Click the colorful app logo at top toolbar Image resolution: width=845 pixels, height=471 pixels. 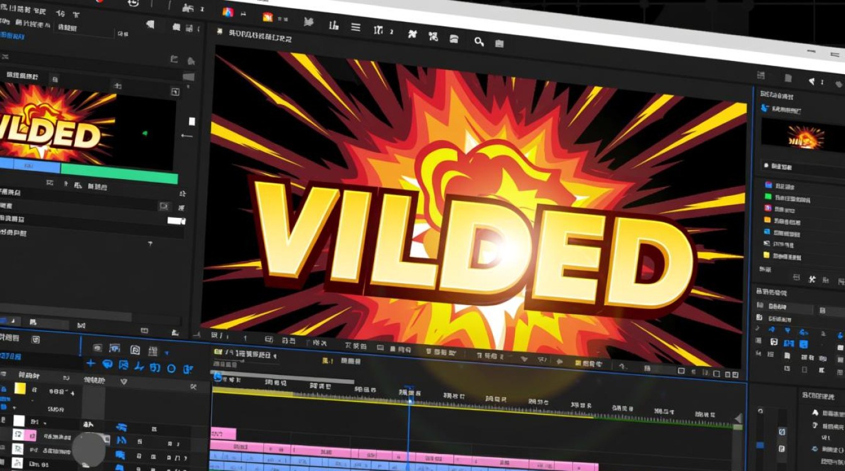coord(228,12)
